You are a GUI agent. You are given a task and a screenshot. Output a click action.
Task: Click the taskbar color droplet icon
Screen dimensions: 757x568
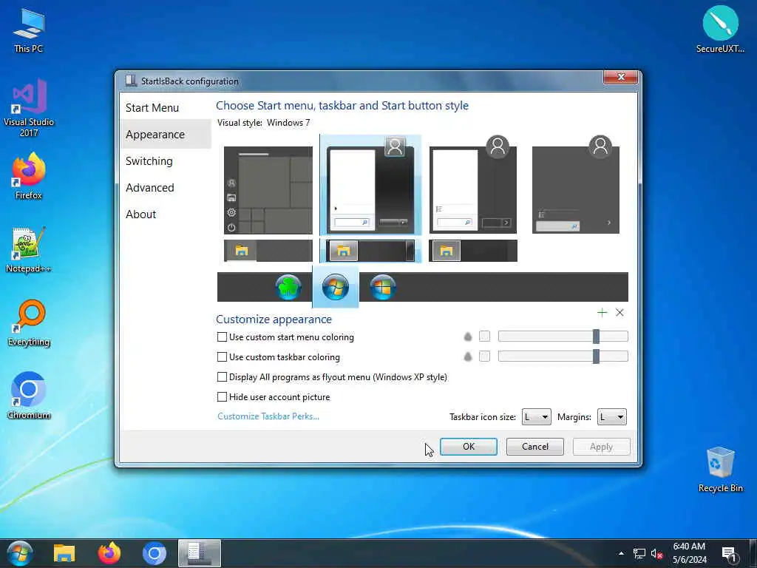(467, 356)
